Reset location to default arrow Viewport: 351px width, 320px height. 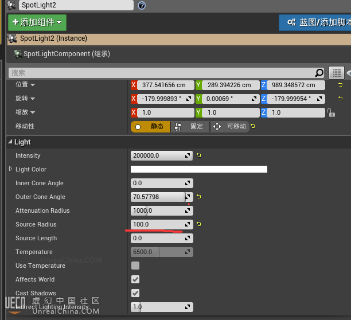(340, 85)
